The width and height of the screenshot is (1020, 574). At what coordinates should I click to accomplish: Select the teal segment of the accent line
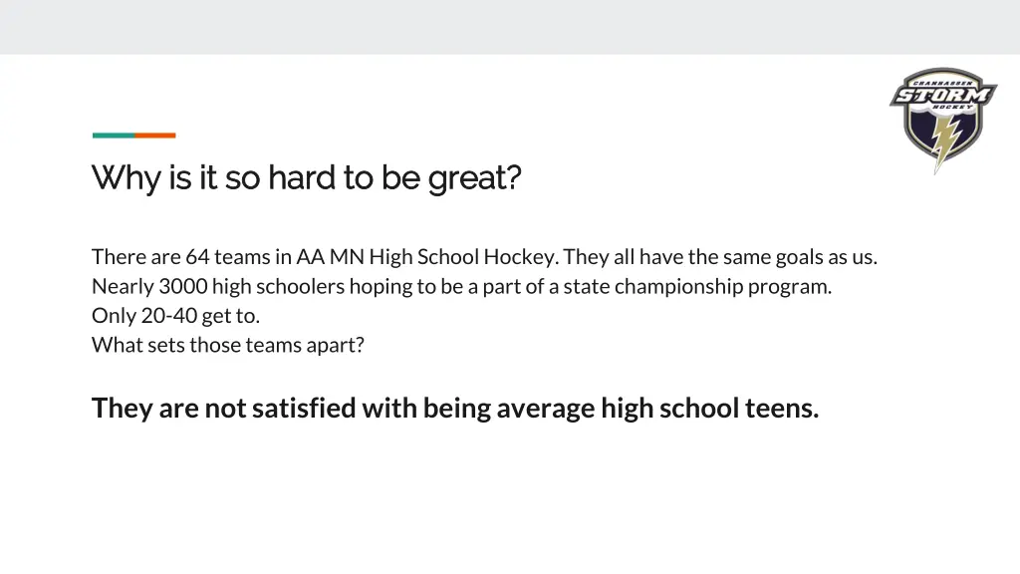coord(114,136)
